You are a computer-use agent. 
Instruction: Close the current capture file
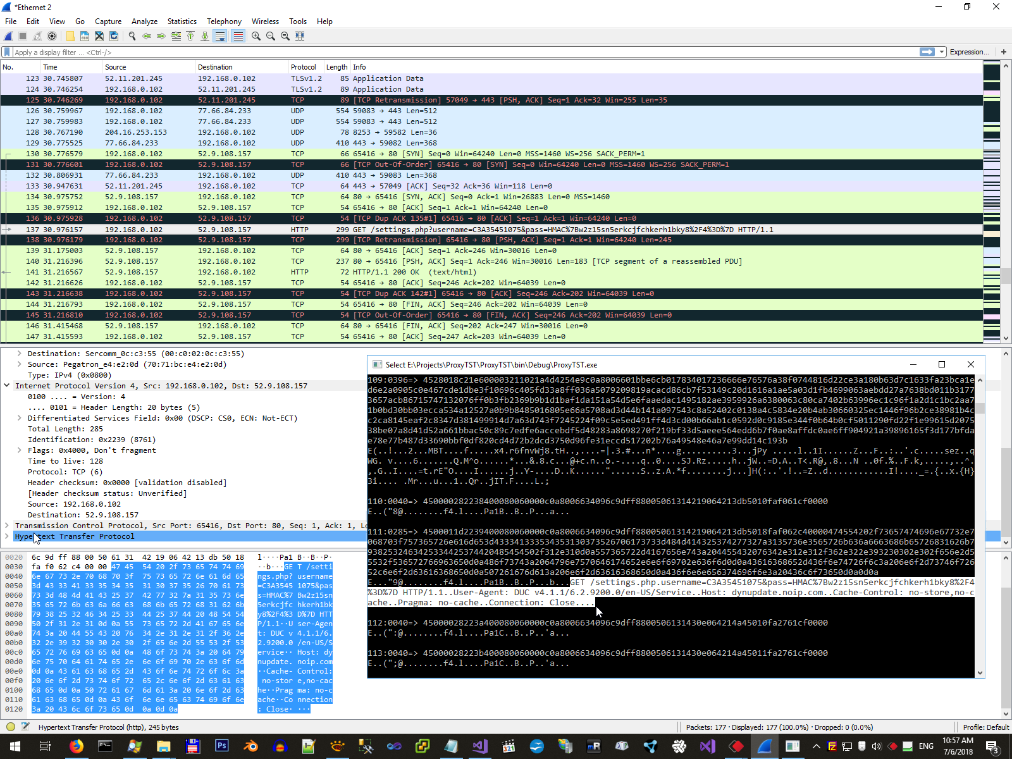click(x=99, y=36)
